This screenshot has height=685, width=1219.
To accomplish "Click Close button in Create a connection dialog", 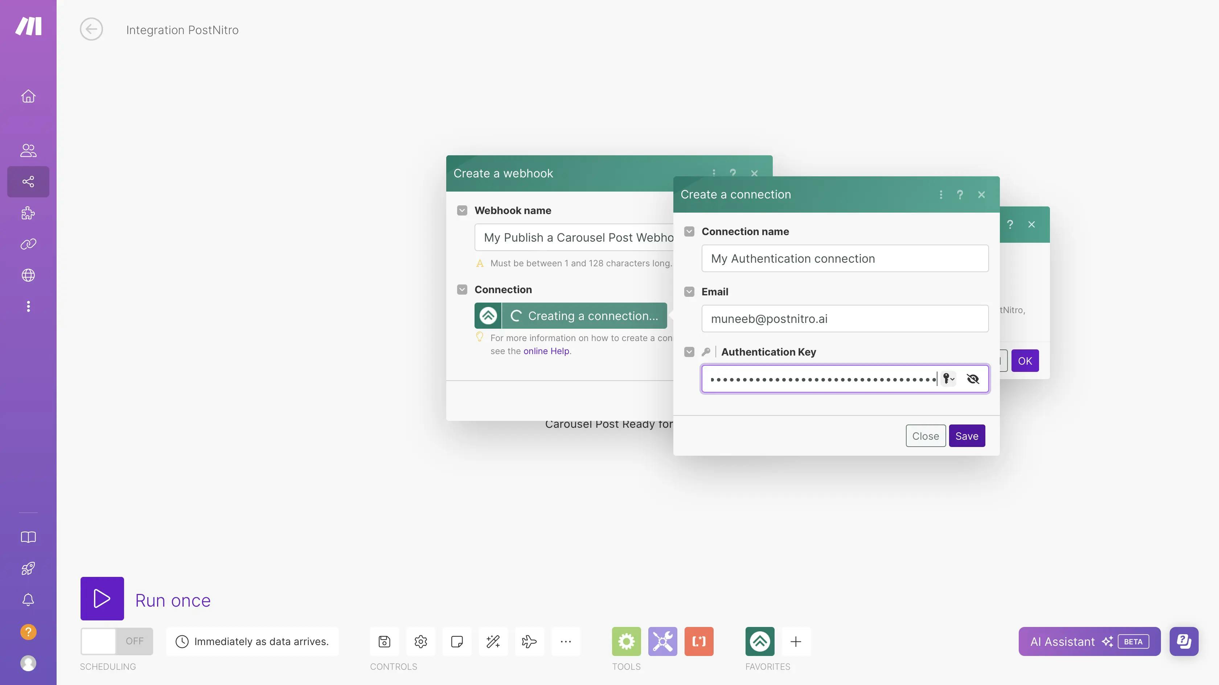I will pyautogui.click(x=925, y=435).
